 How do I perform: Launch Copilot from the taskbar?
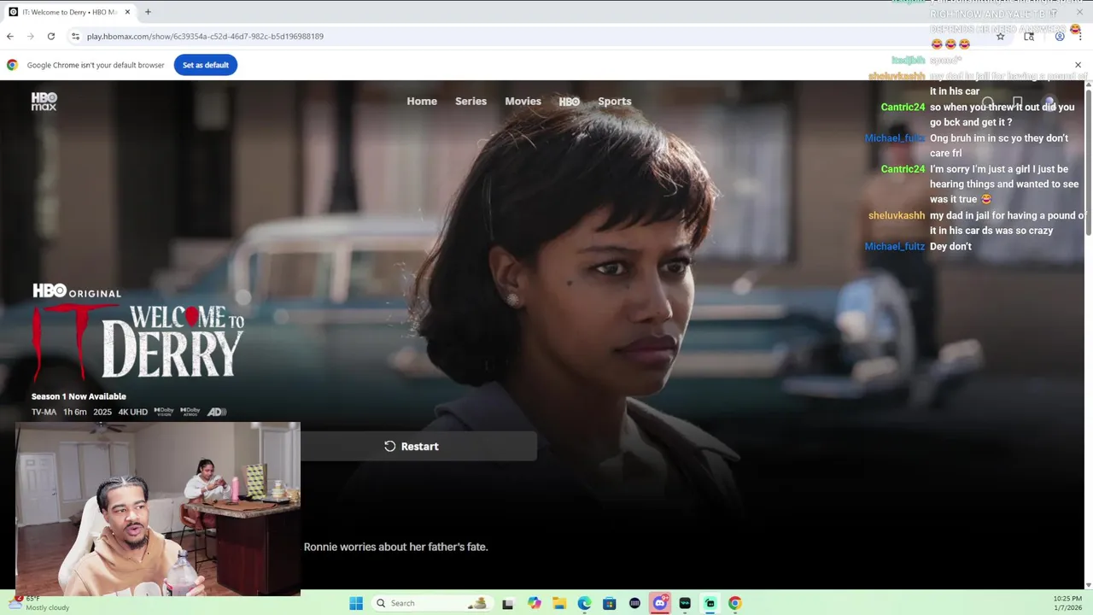(534, 603)
